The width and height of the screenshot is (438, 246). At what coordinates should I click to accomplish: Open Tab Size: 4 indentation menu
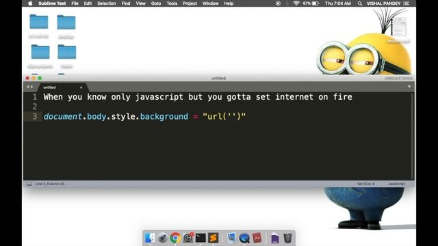pos(365,184)
